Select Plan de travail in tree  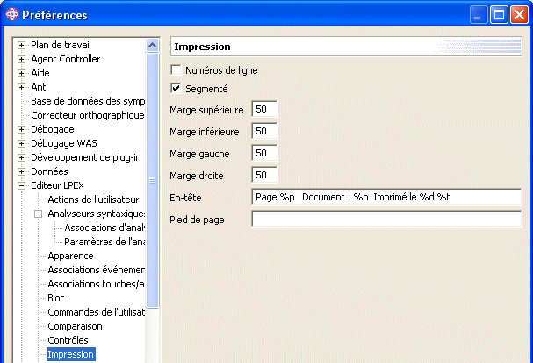tap(61, 45)
